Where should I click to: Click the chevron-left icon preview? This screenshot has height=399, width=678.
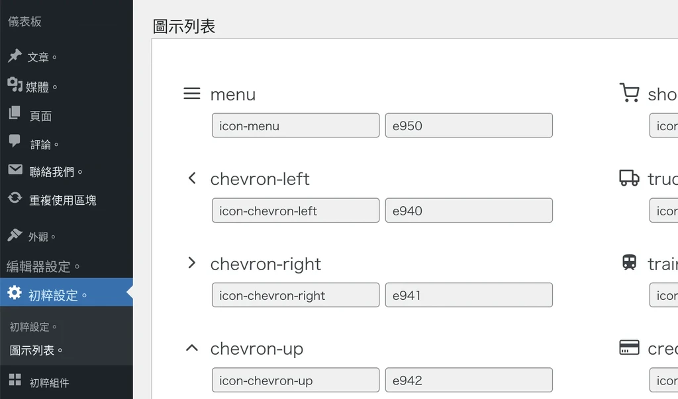point(192,178)
